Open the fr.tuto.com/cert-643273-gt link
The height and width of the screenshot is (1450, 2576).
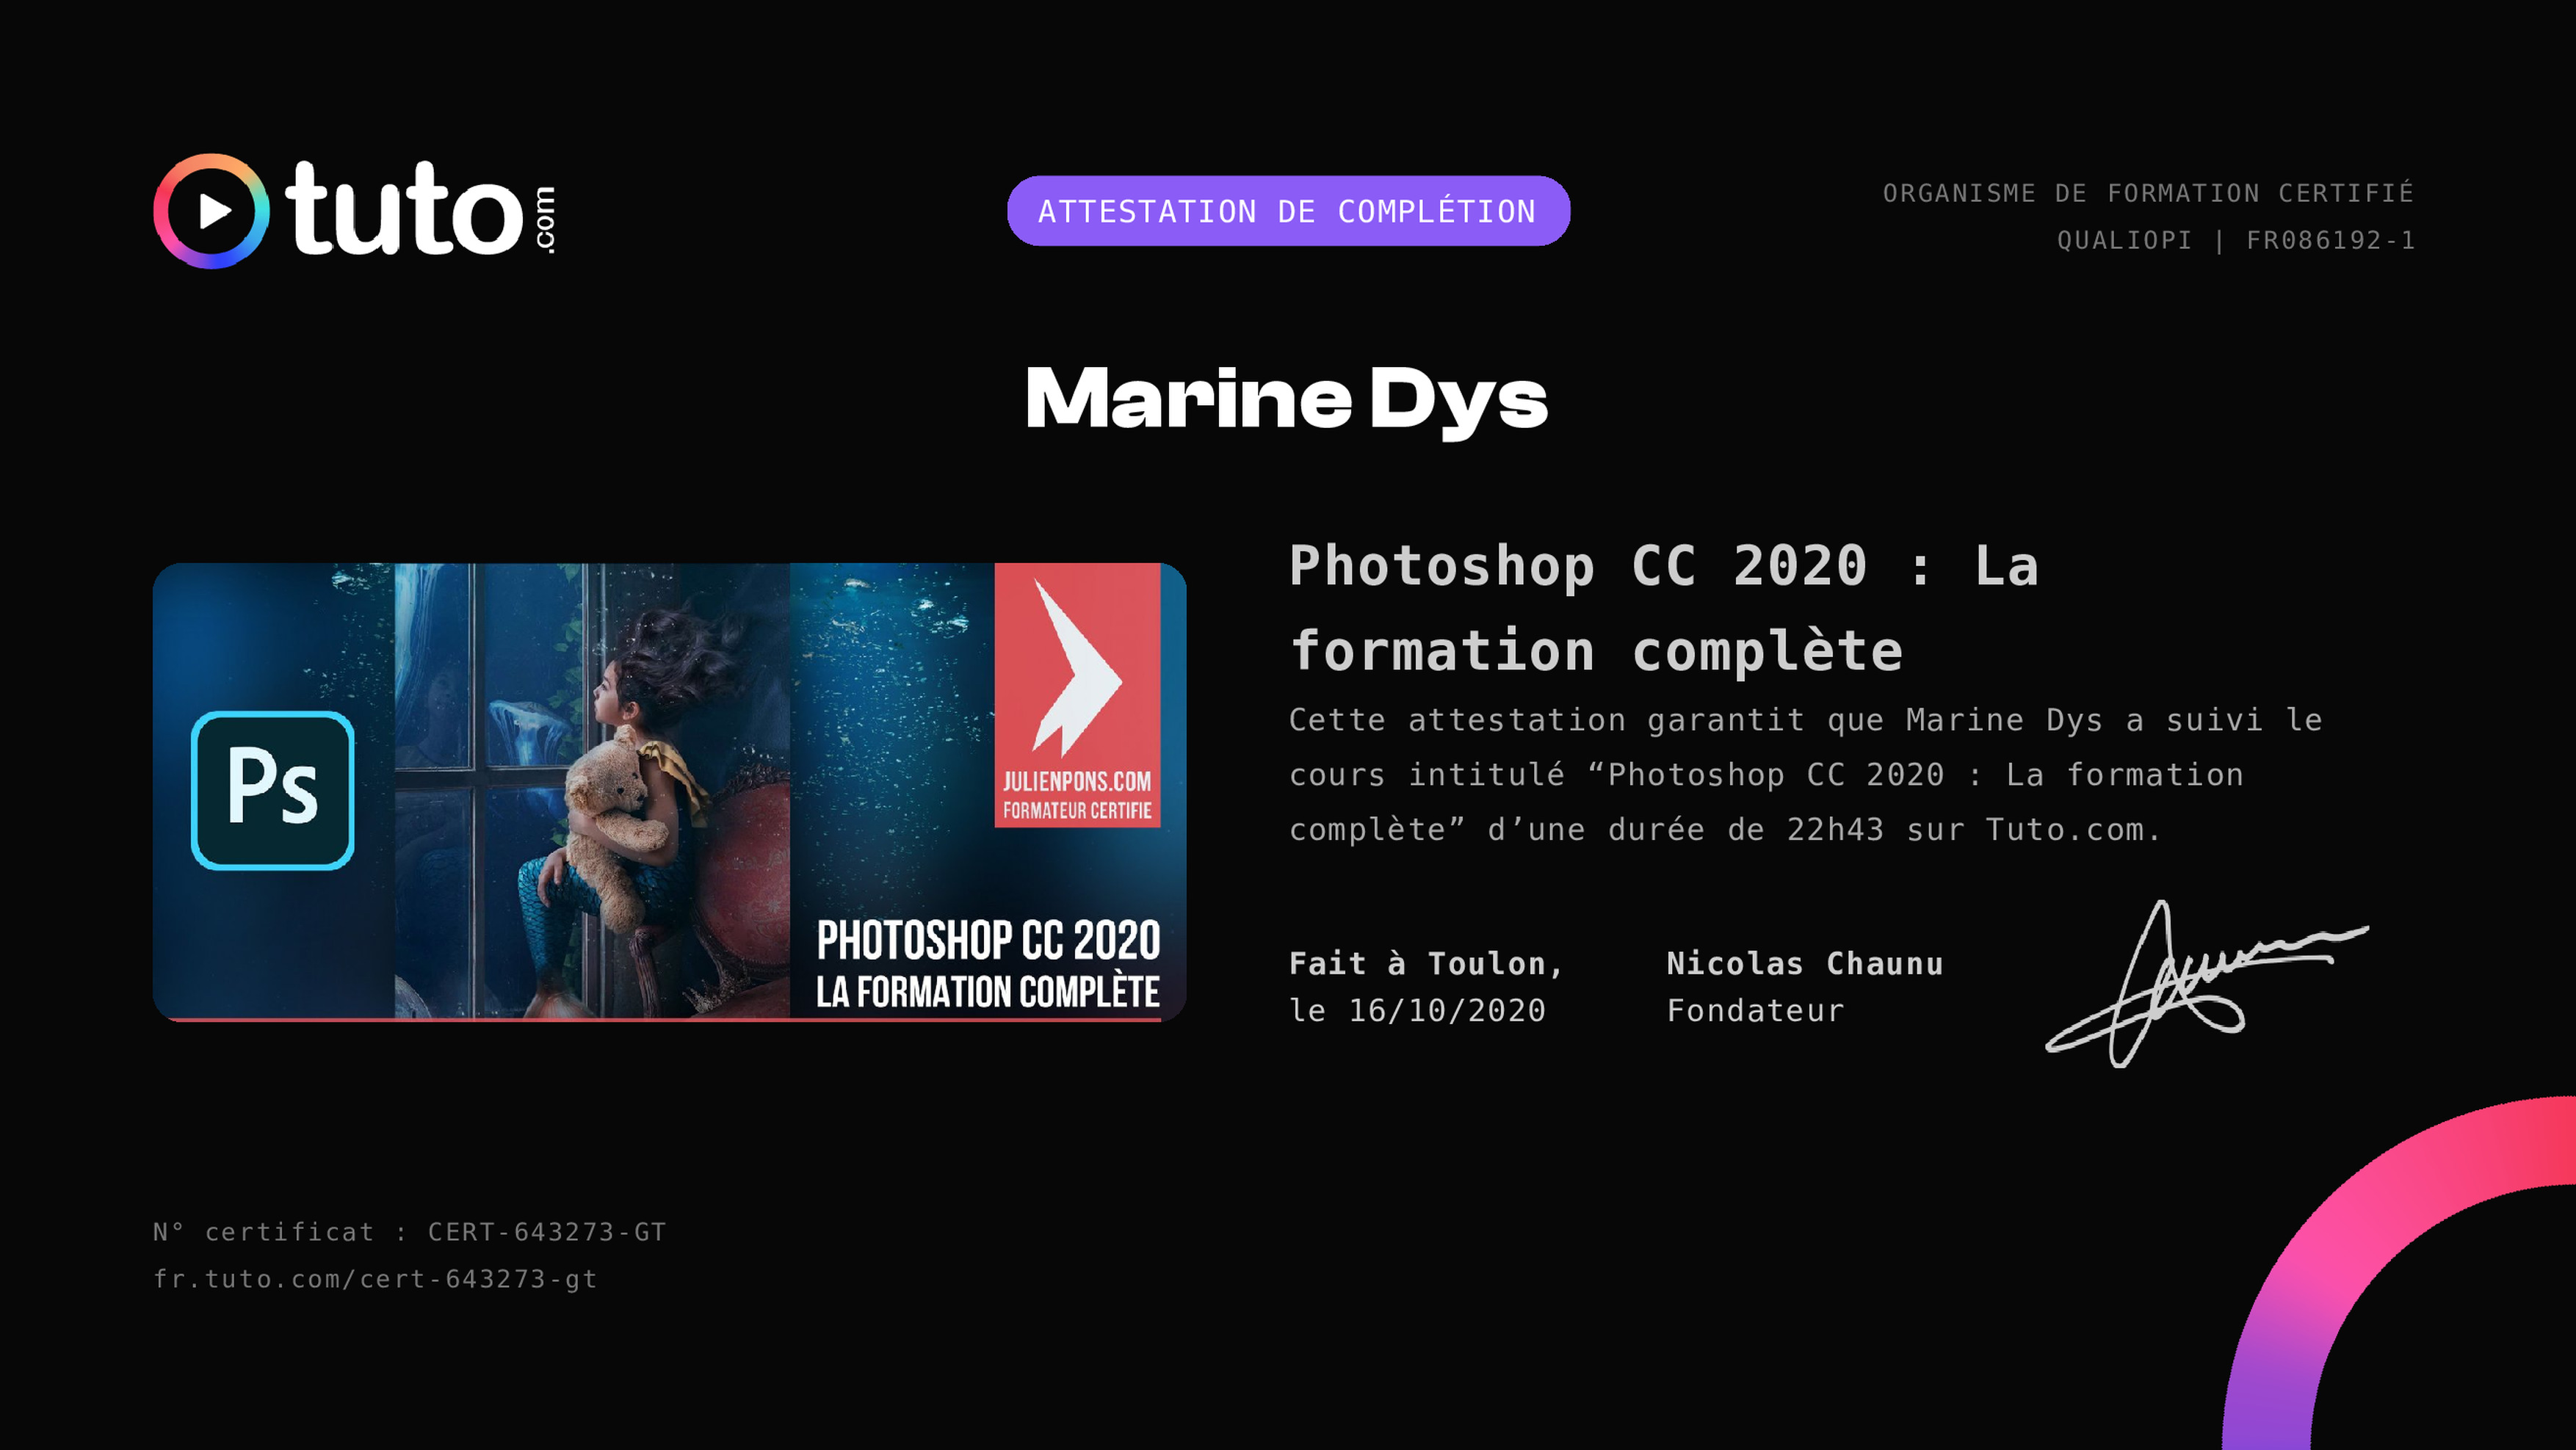pyautogui.click(x=375, y=1279)
